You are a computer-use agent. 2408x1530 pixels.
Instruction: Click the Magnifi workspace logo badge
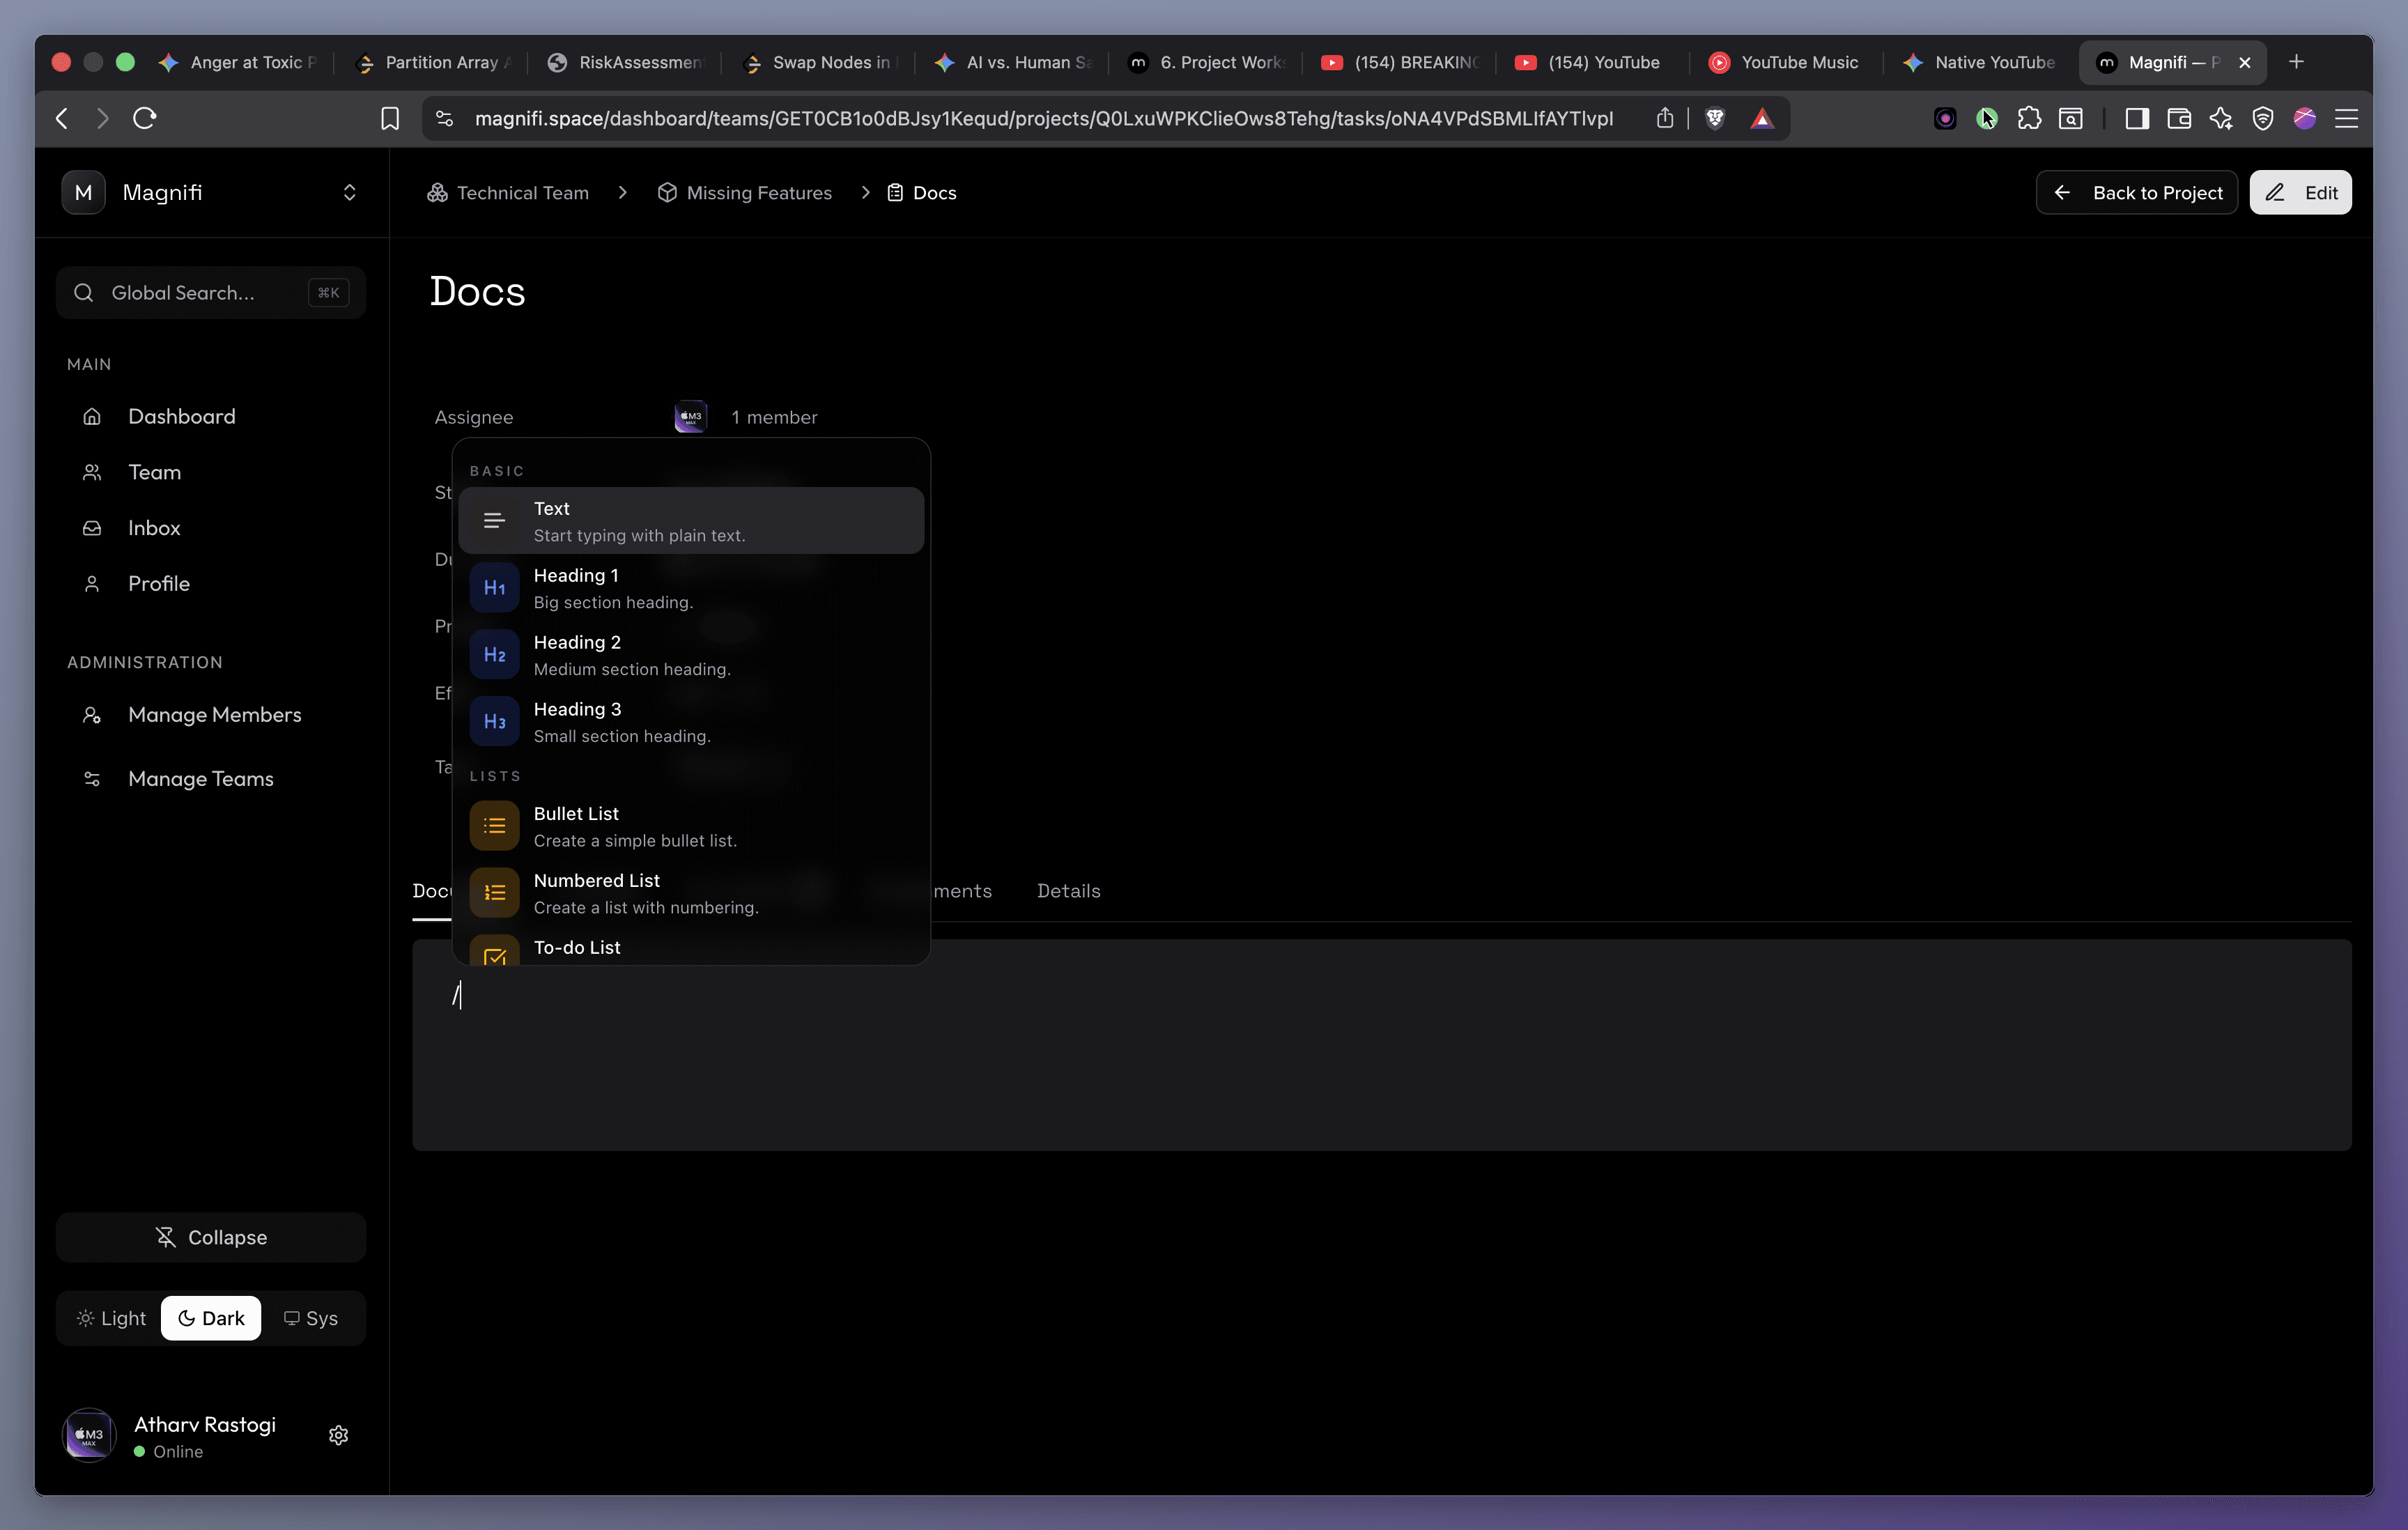[x=84, y=192]
